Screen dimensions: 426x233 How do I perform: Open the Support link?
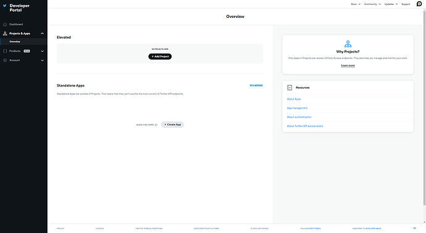click(406, 4)
